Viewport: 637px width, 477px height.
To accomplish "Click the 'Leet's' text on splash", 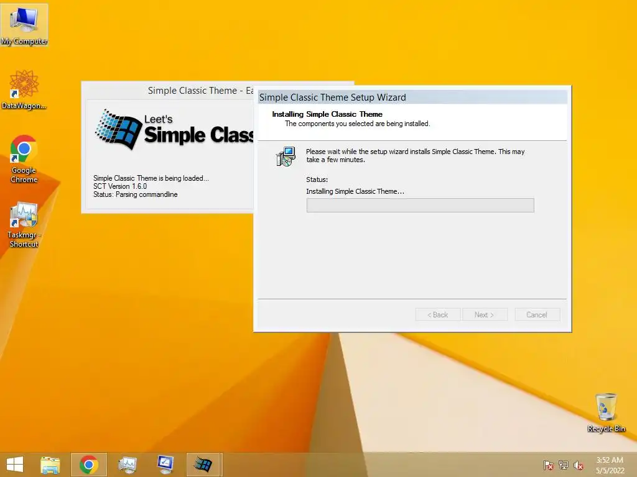I will tap(159, 119).
